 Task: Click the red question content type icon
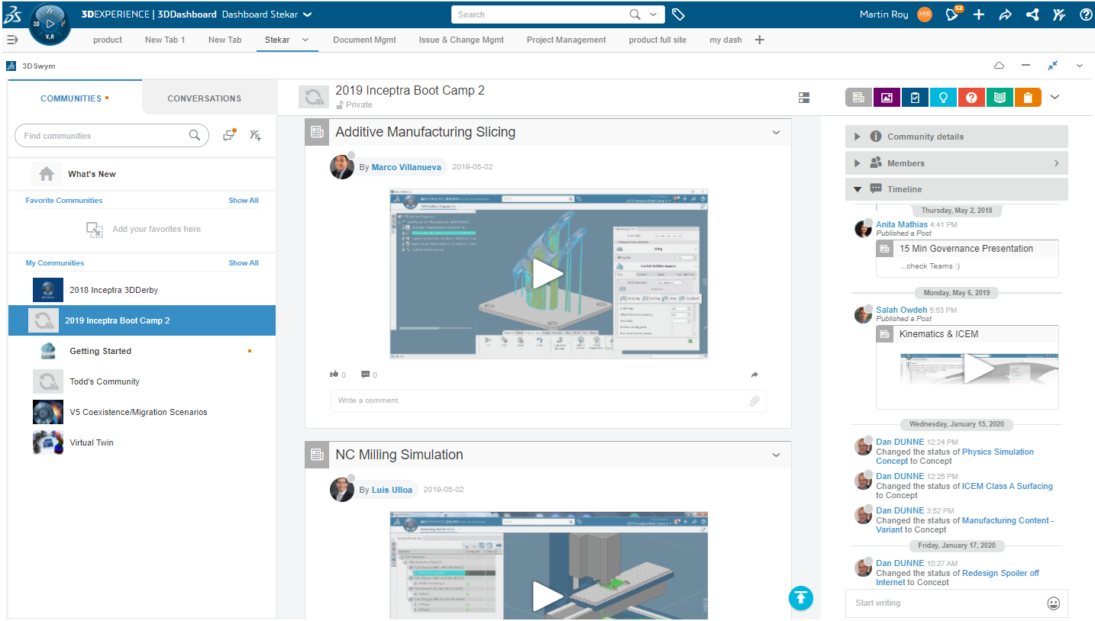click(971, 98)
